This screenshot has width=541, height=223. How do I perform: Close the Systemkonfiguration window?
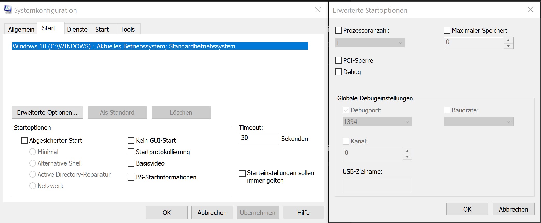tap(318, 10)
